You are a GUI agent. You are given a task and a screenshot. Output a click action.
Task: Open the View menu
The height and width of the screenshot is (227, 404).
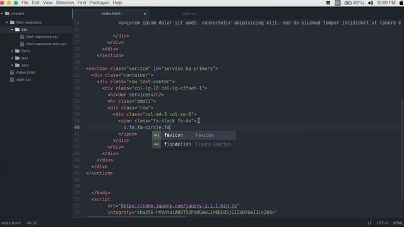[47, 3]
